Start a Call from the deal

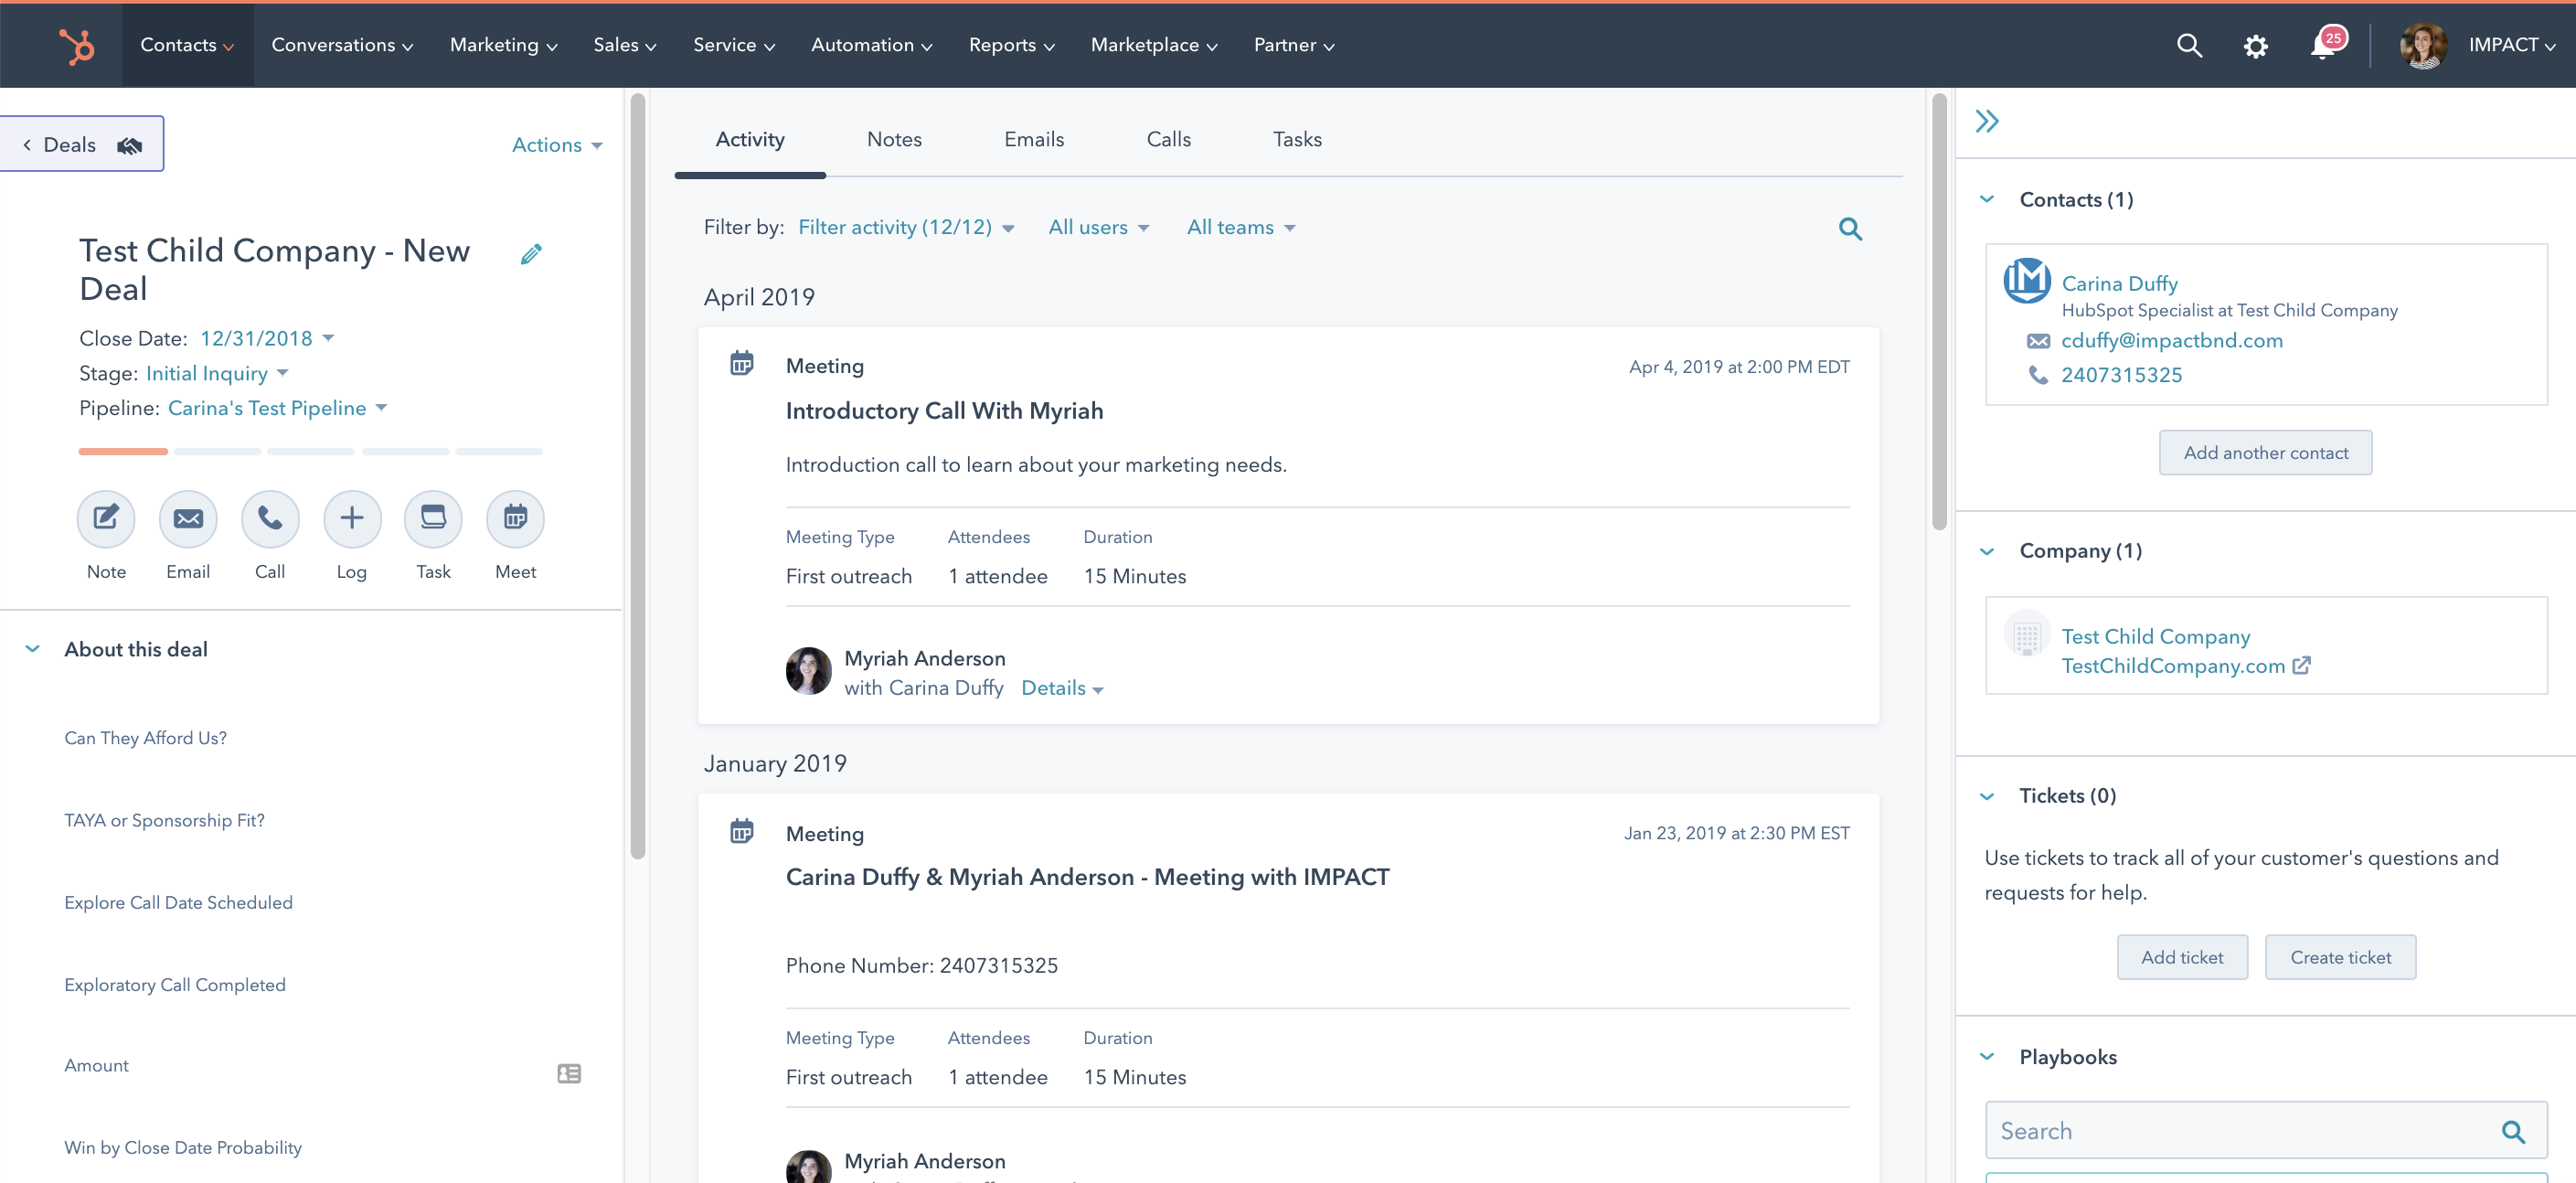(x=270, y=519)
